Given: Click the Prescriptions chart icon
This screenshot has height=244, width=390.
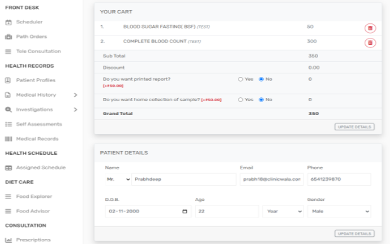Looking at the screenshot, I should pyautogui.click(x=8, y=240).
